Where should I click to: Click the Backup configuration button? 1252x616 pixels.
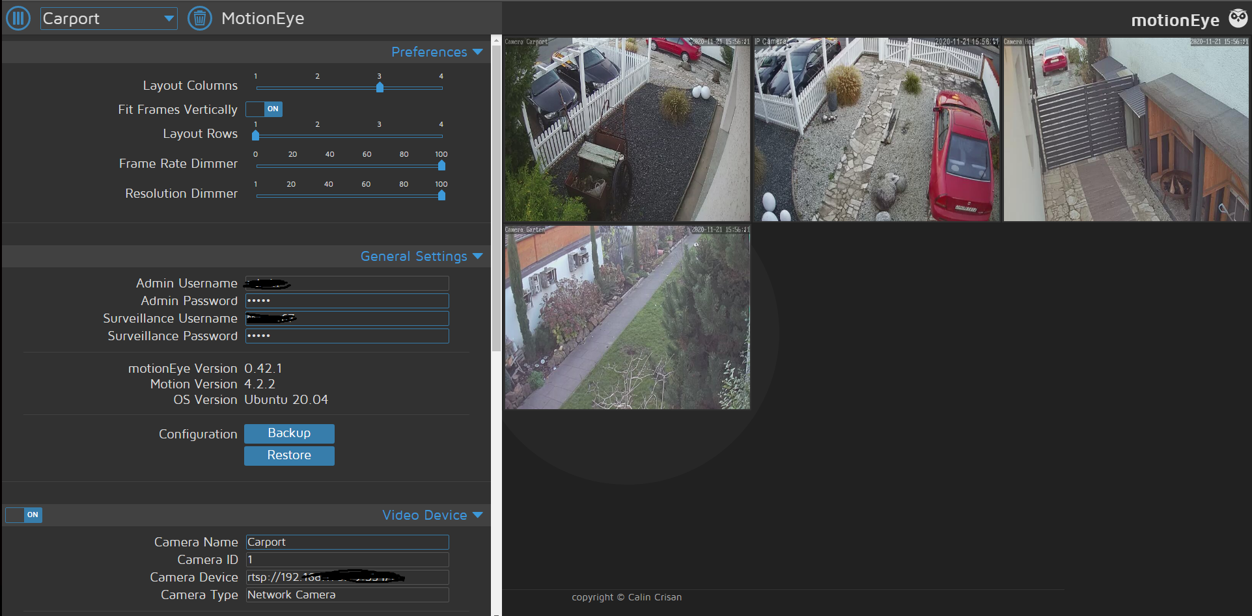[x=289, y=433]
